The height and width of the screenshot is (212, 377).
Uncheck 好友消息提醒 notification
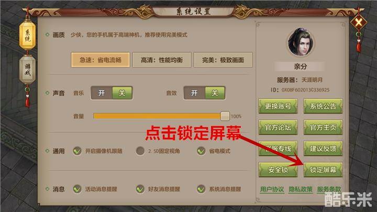click(140, 189)
